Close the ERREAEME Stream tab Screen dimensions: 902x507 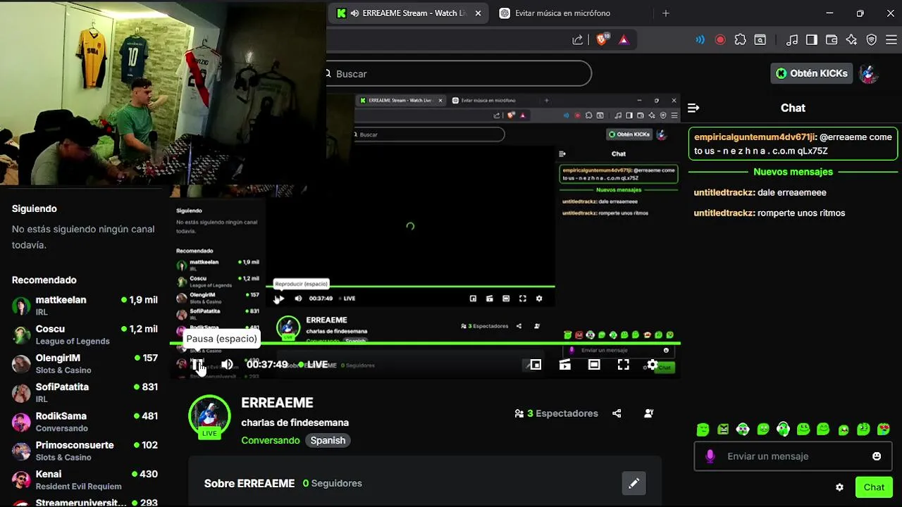point(478,13)
